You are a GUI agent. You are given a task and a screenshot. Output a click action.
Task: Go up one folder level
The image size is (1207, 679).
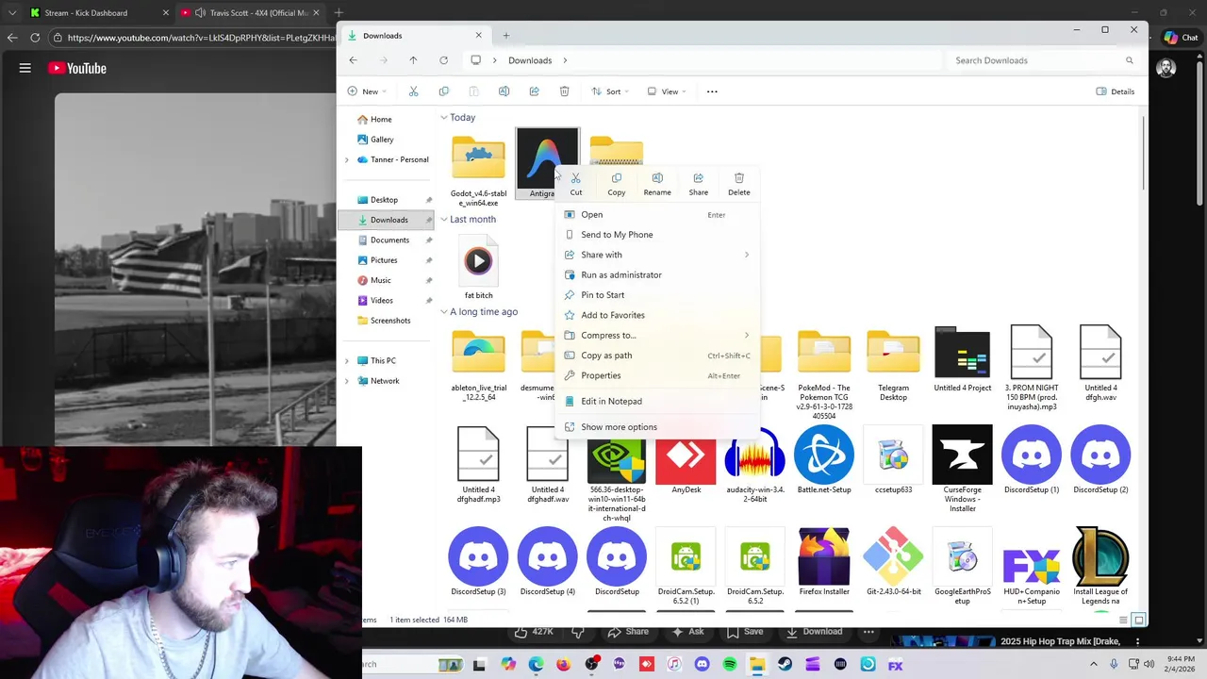click(413, 60)
